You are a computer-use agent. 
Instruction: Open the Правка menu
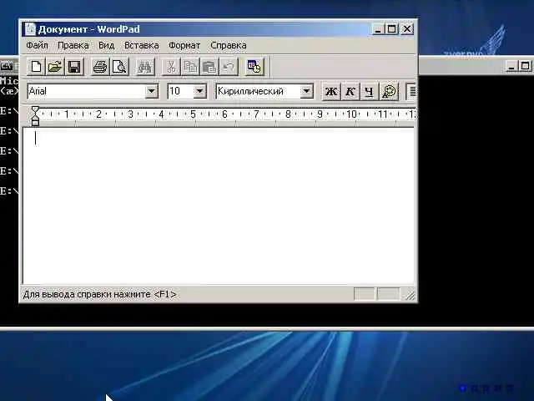pos(73,45)
